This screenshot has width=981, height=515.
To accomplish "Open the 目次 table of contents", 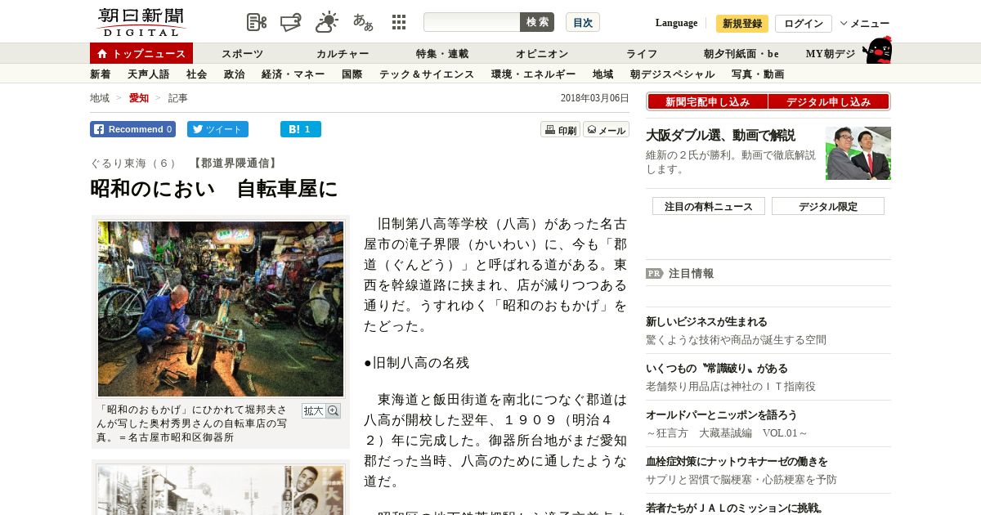I will pos(583,22).
